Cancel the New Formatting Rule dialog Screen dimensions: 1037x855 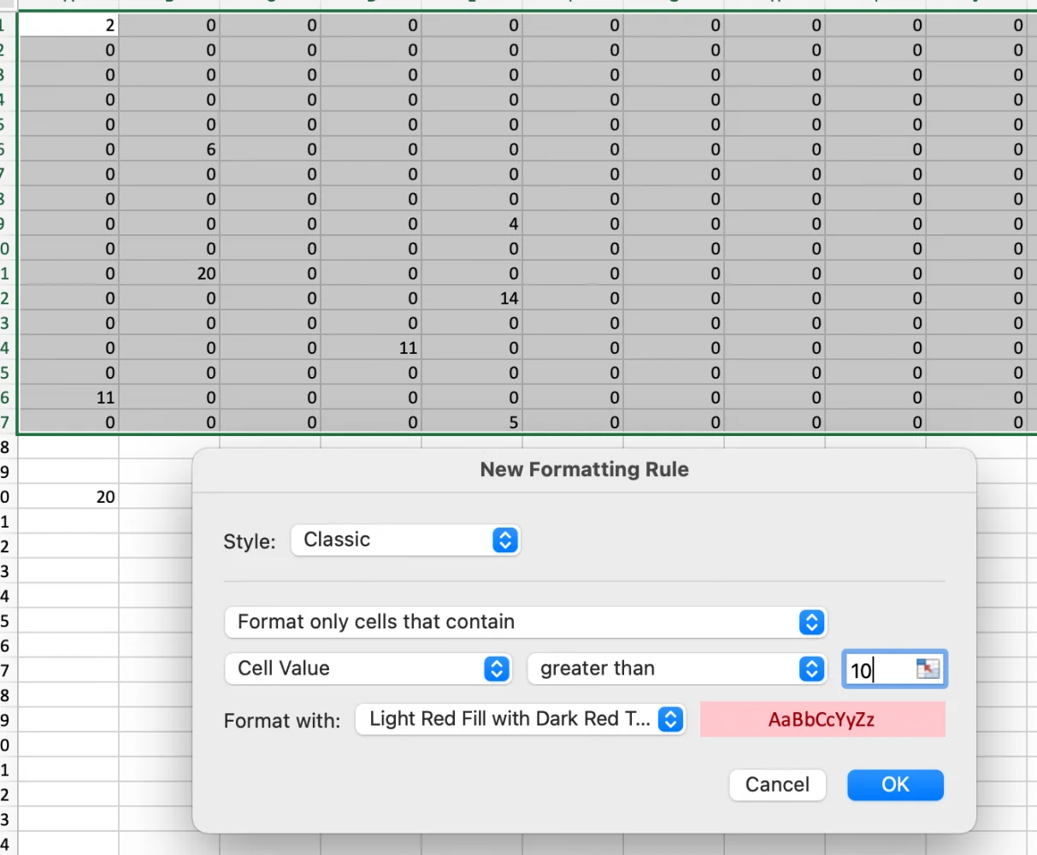point(776,785)
